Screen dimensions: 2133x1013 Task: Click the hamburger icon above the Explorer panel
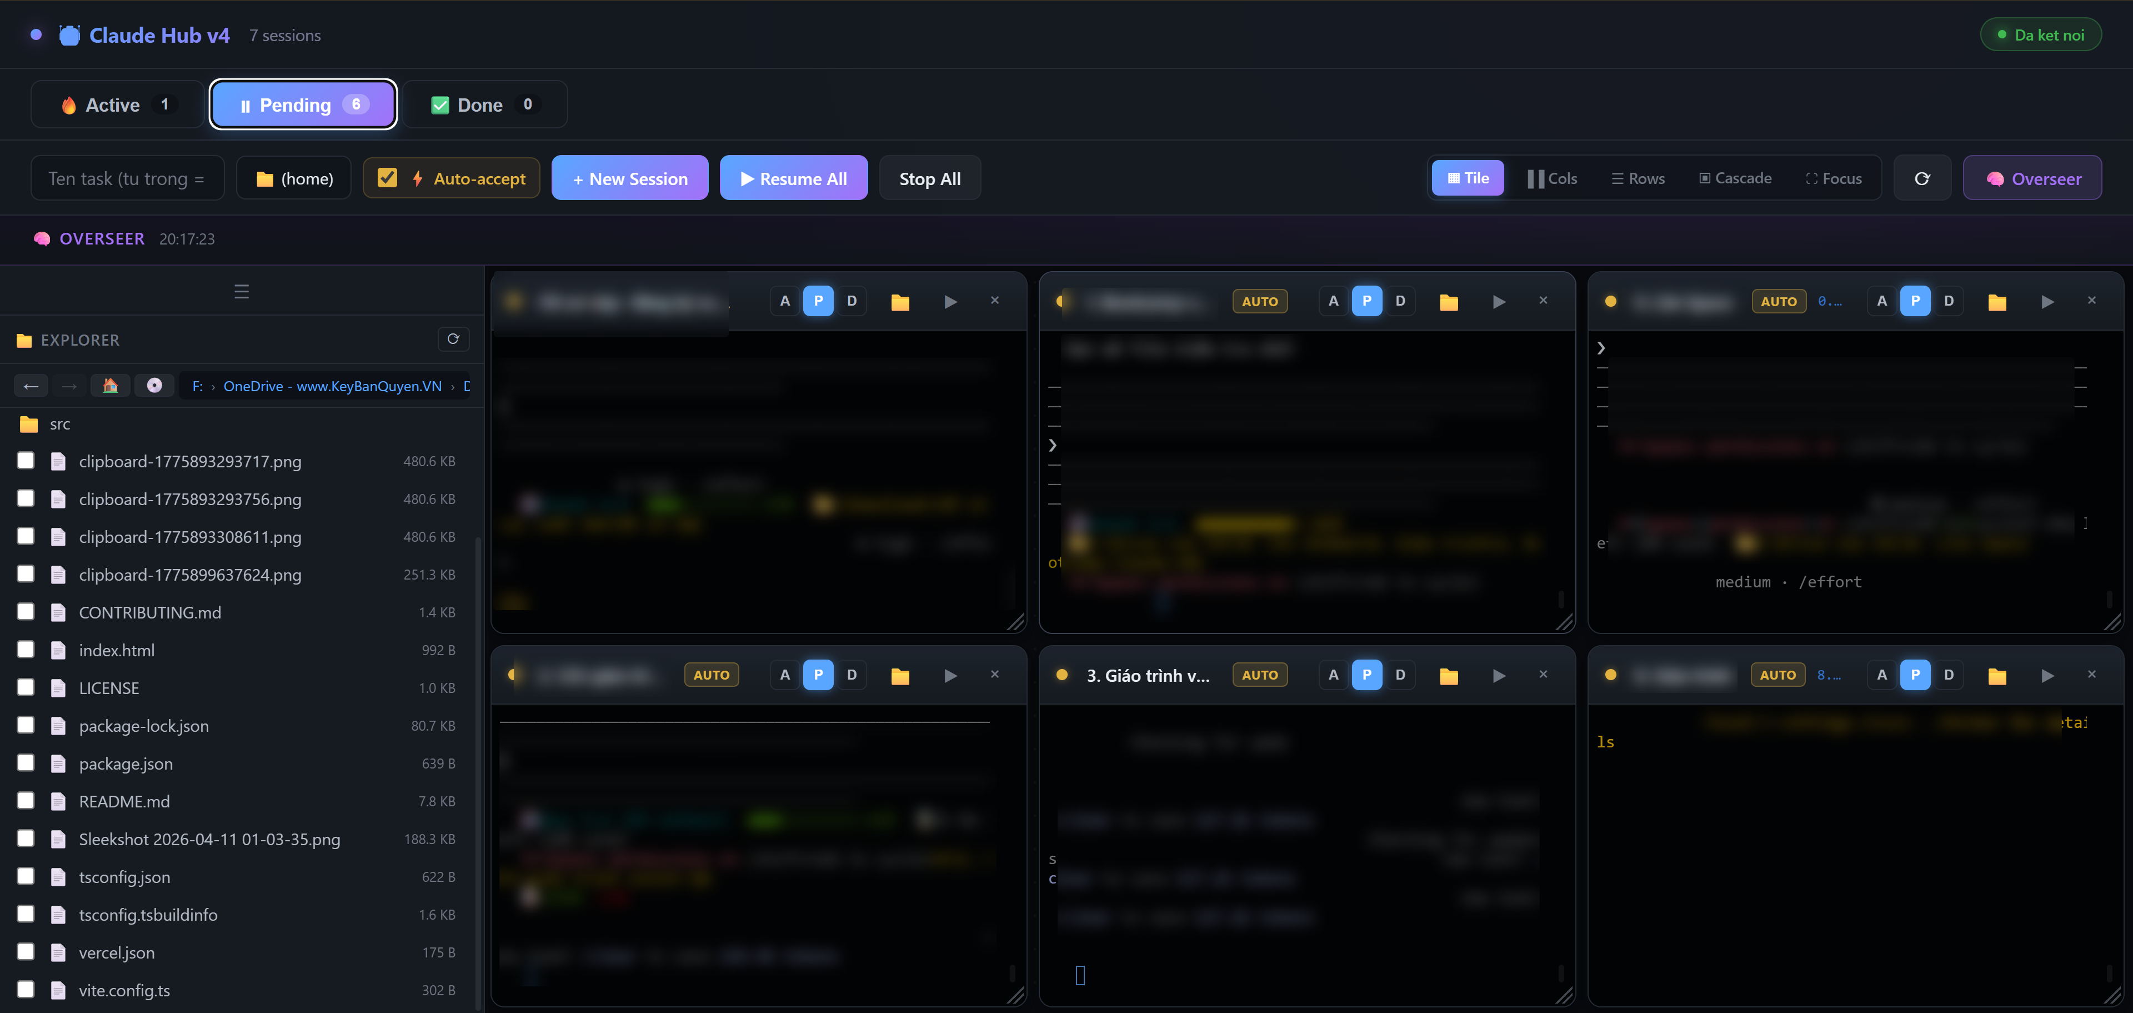coord(241,291)
